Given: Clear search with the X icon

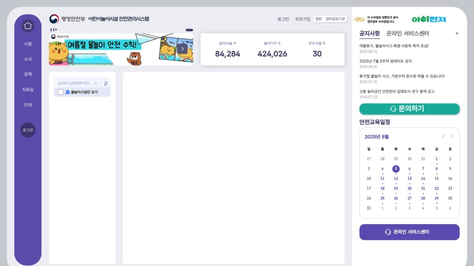Looking at the screenshot, I should [x=95, y=83].
